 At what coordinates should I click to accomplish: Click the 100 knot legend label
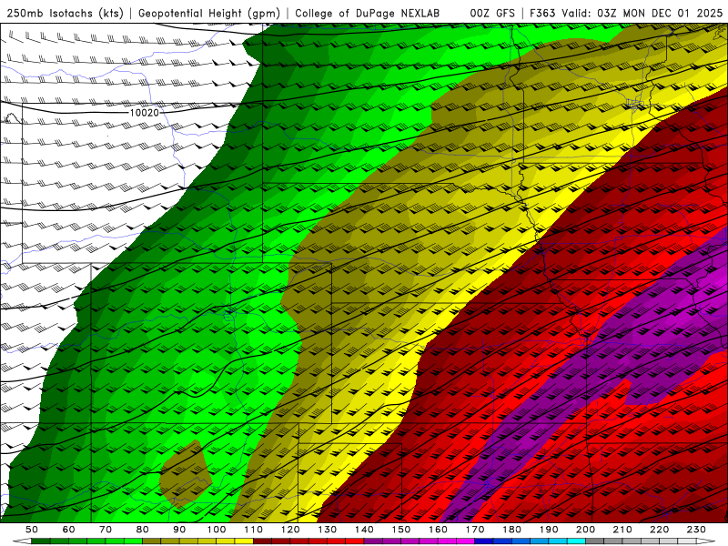pyautogui.click(x=217, y=530)
